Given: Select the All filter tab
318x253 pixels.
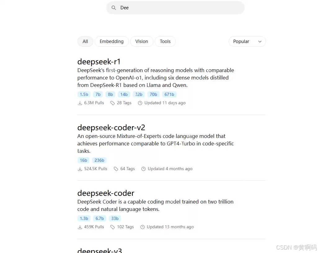Looking at the screenshot, I should 85,41.
